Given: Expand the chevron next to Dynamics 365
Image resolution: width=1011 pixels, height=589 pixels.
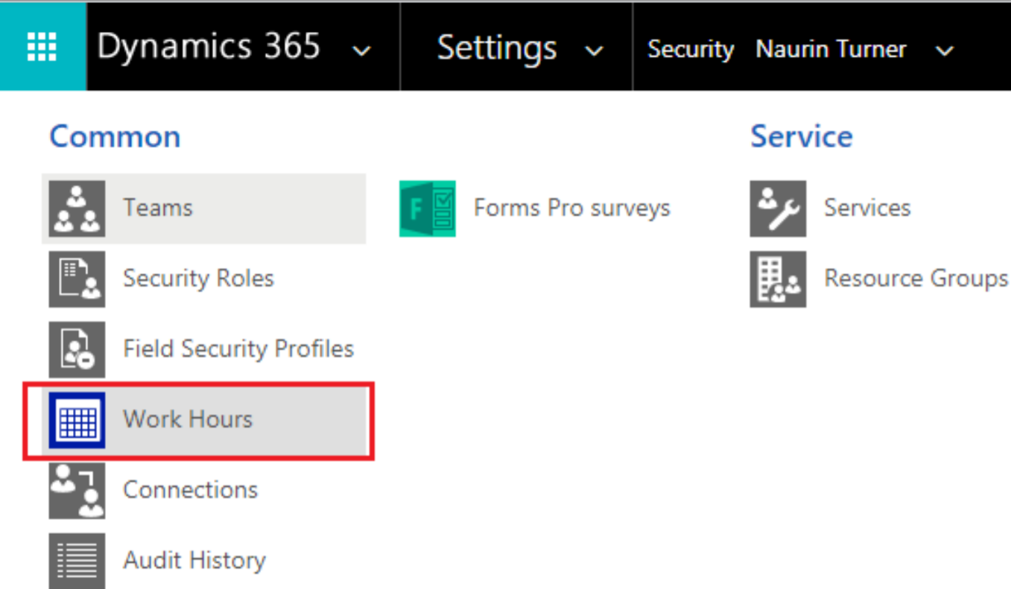Looking at the screenshot, I should point(362,51).
